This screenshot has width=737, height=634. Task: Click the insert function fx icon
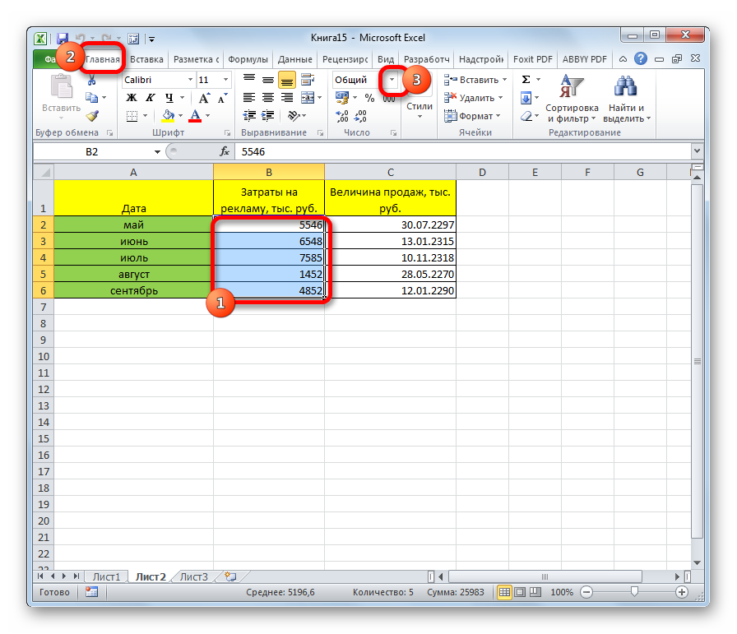coord(224,151)
